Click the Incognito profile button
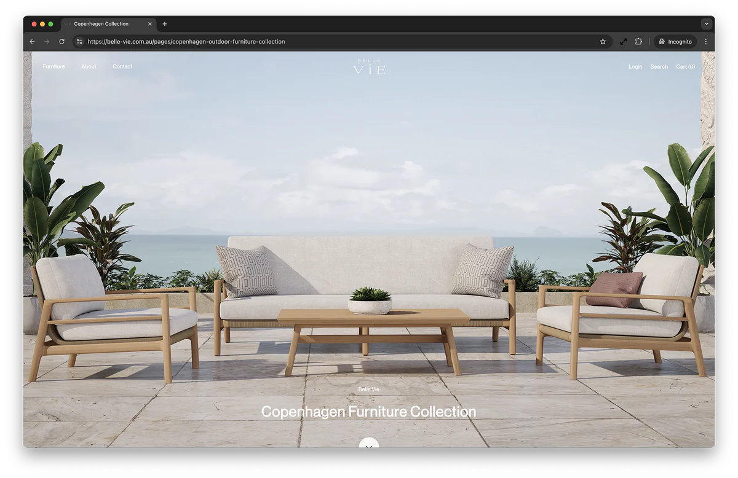The width and height of the screenshot is (738, 478). pyautogui.click(x=675, y=42)
